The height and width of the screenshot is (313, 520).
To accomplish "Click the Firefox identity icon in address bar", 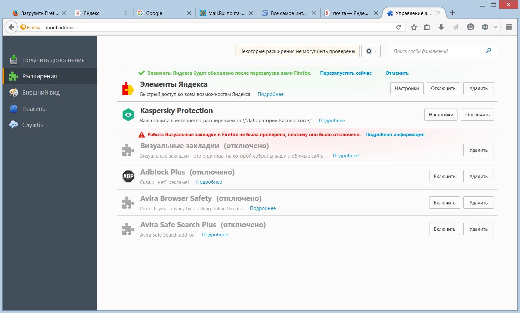I will point(30,27).
